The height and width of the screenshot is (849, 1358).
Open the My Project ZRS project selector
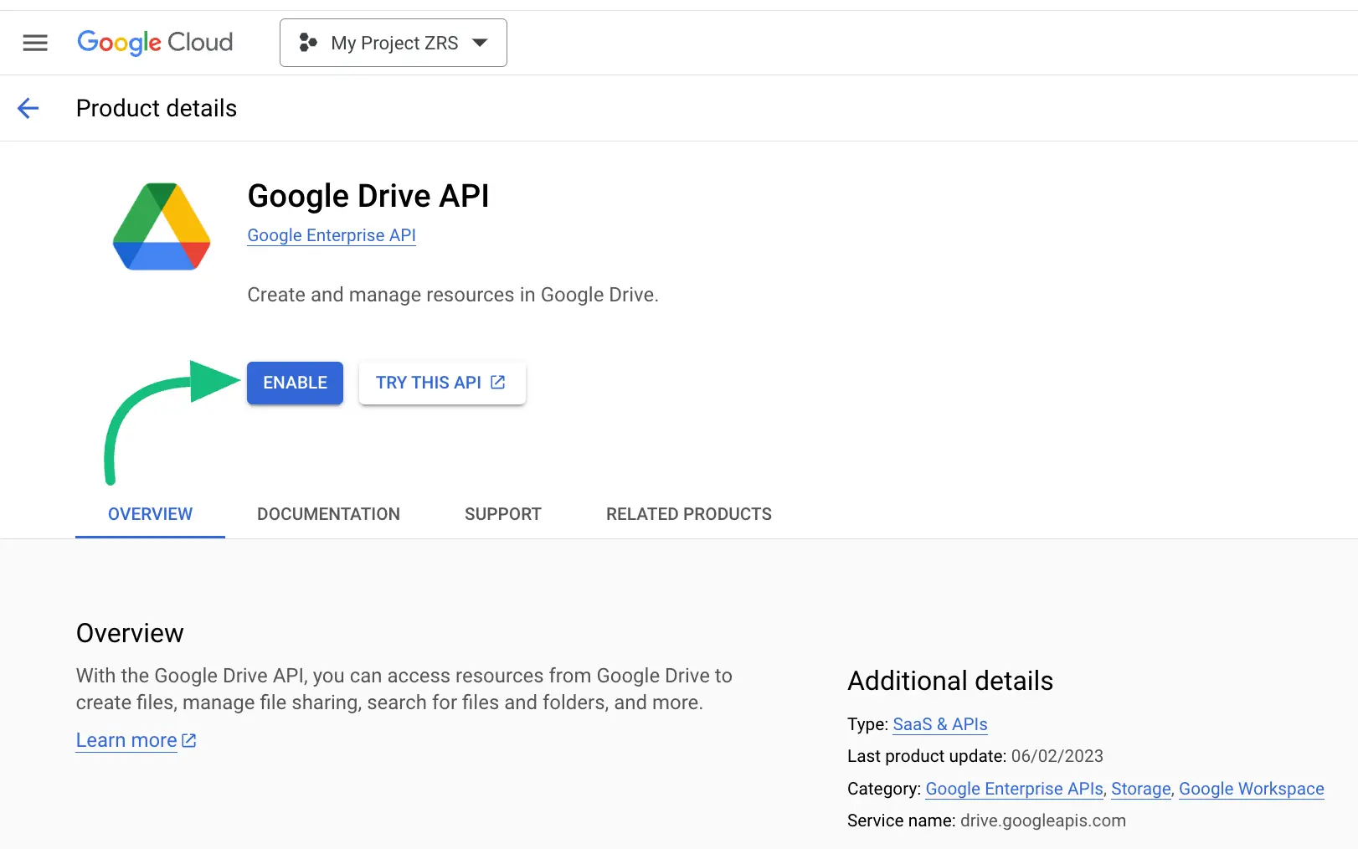click(394, 43)
